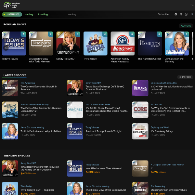Viewport: 195px width, 195px height.
Task: Open the RSS feed icon
Action: coord(186,14)
